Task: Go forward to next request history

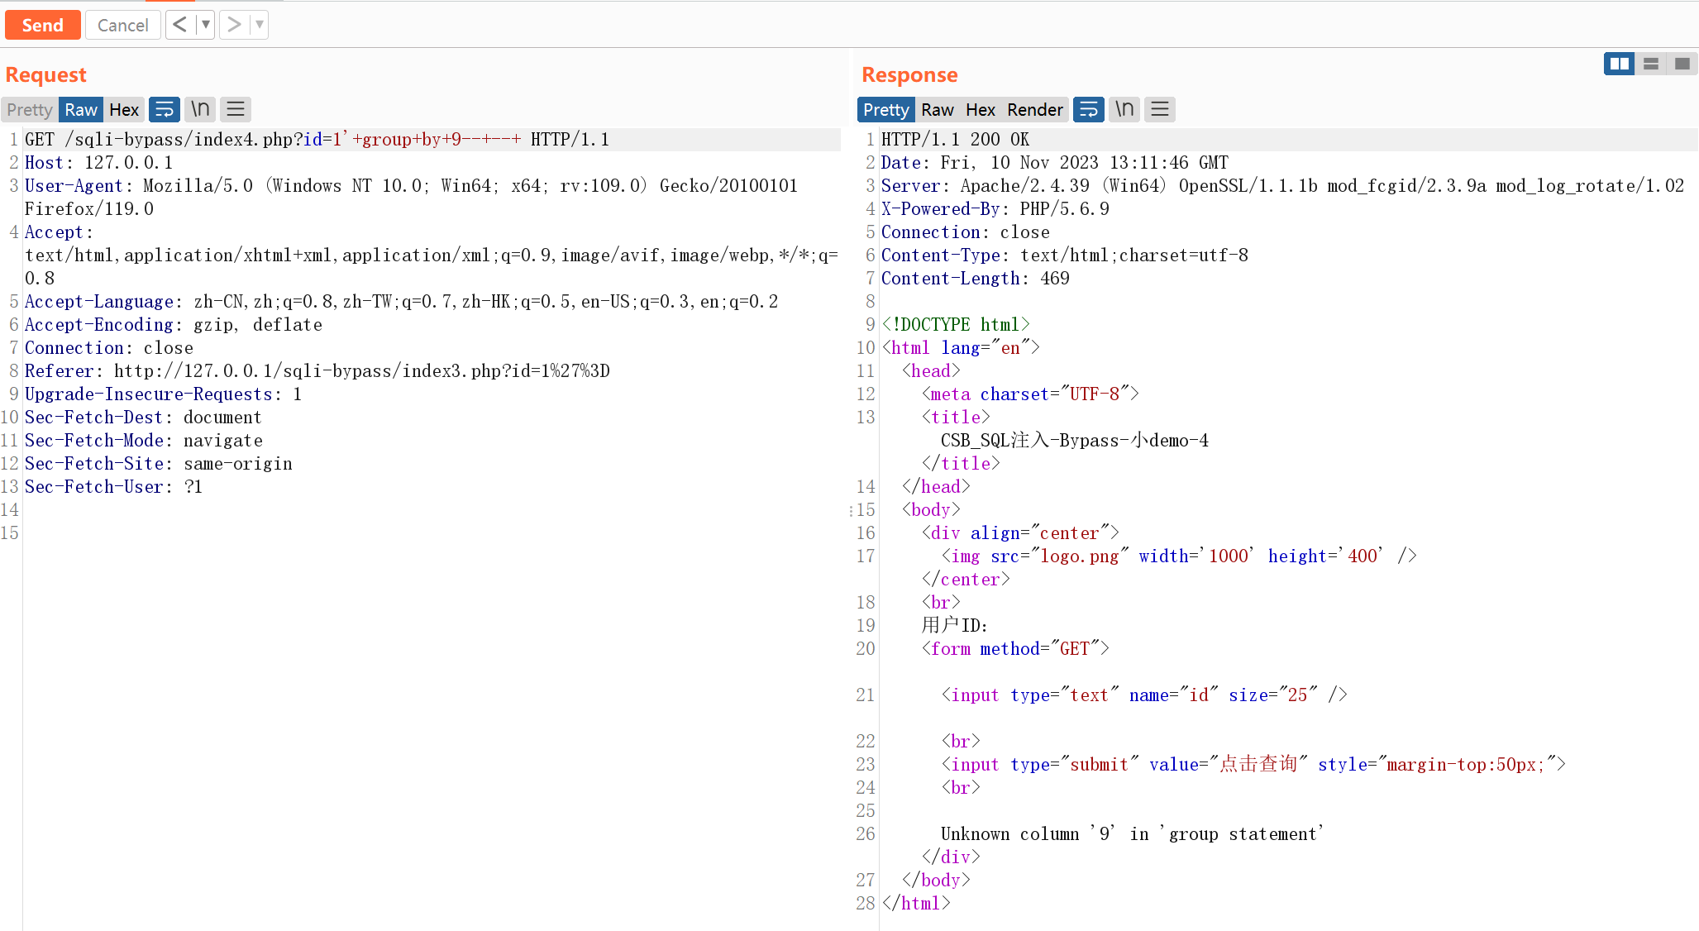Action: [x=234, y=25]
